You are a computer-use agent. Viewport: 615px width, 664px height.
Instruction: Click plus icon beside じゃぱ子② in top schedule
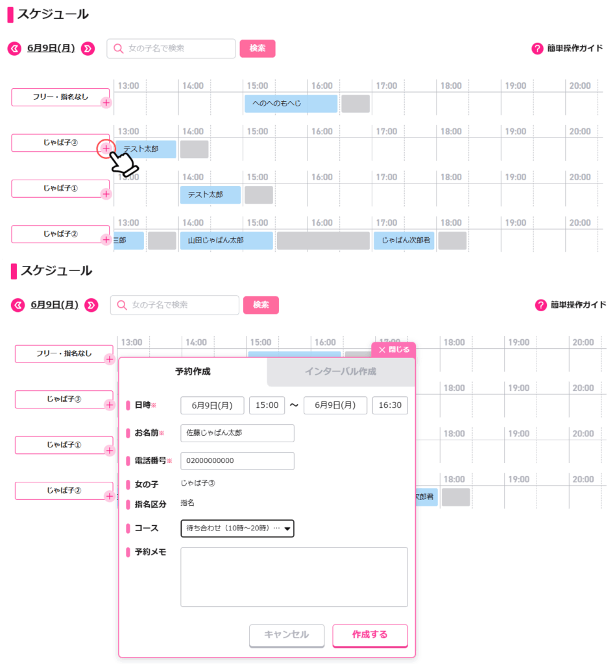(x=106, y=240)
